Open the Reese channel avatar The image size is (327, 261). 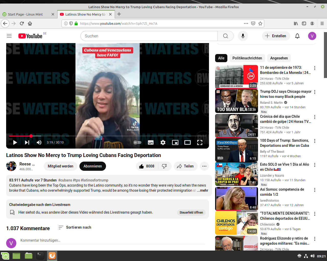click(11, 166)
